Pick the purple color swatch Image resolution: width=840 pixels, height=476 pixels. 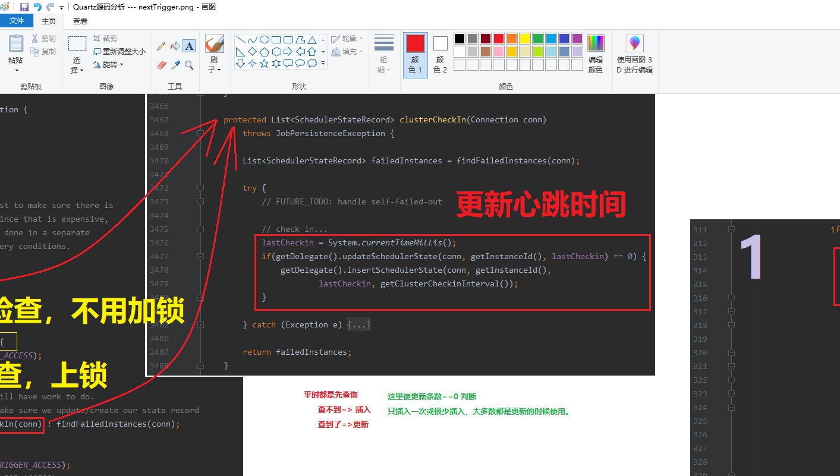[x=577, y=39]
